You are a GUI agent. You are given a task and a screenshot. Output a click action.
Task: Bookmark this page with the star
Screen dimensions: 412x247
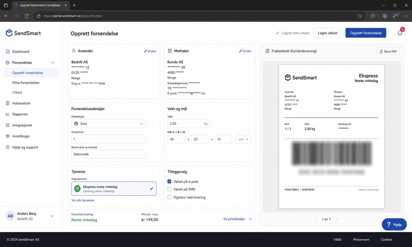click(360, 16)
